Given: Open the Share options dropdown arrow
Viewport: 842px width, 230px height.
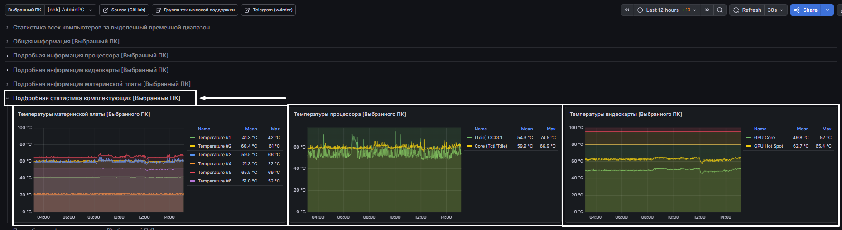Looking at the screenshot, I should pyautogui.click(x=828, y=10).
